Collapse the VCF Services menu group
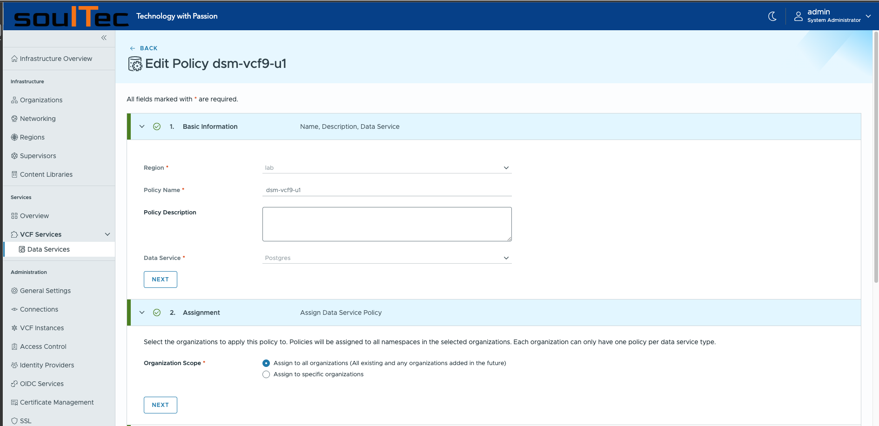The image size is (879, 426). coord(107,234)
